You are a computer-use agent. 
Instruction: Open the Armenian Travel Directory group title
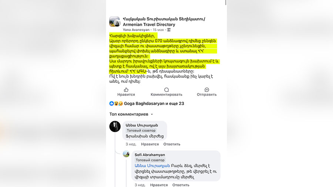tap(164, 22)
